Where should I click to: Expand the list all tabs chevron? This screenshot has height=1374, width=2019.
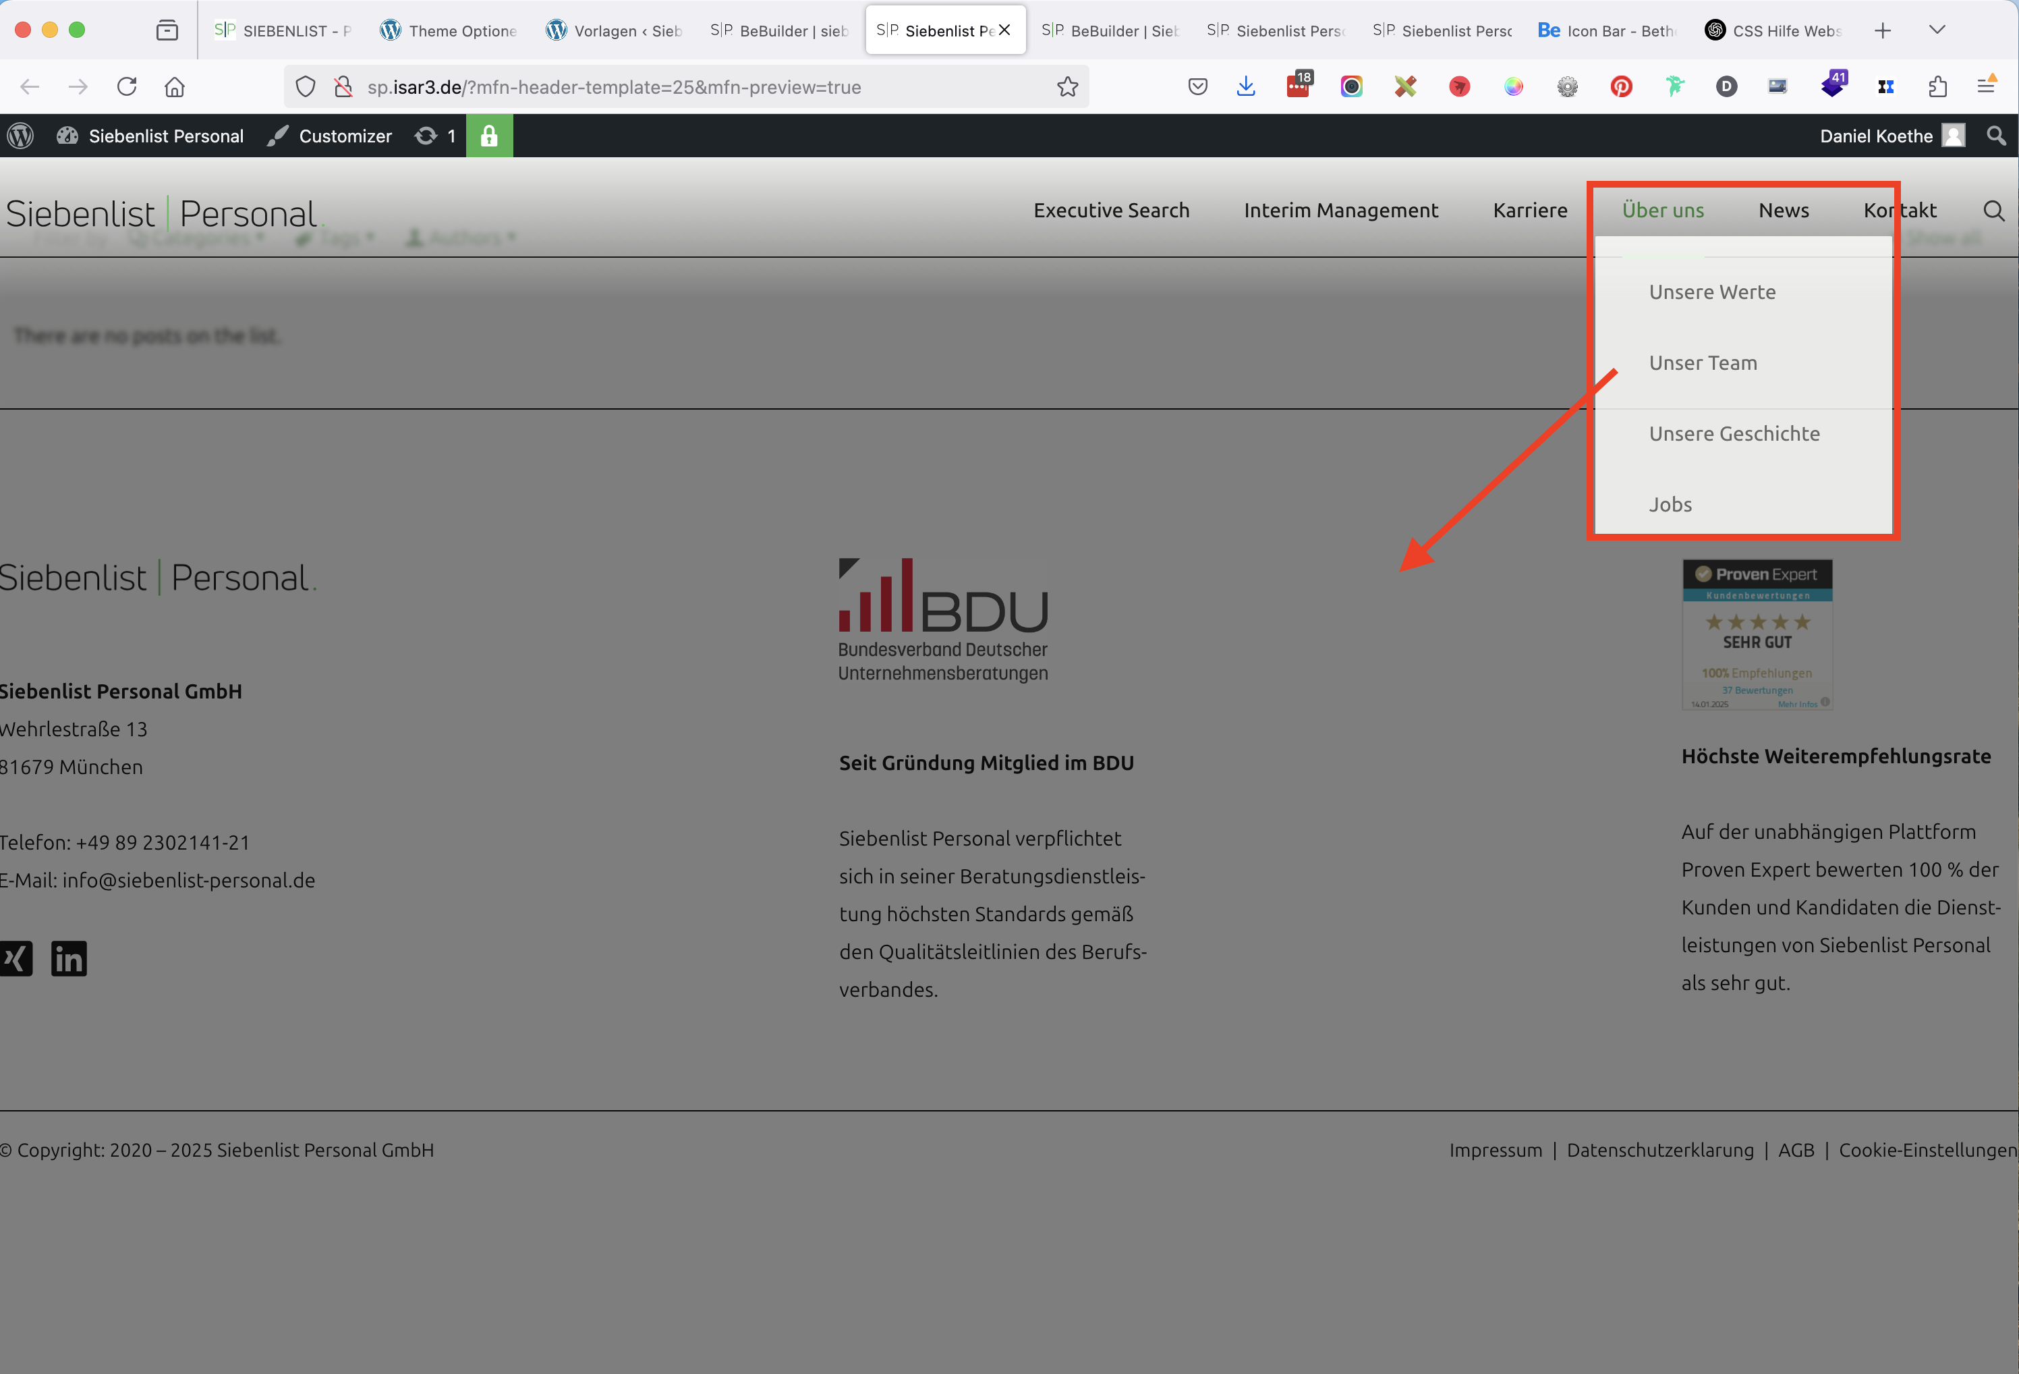point(1937,30)
